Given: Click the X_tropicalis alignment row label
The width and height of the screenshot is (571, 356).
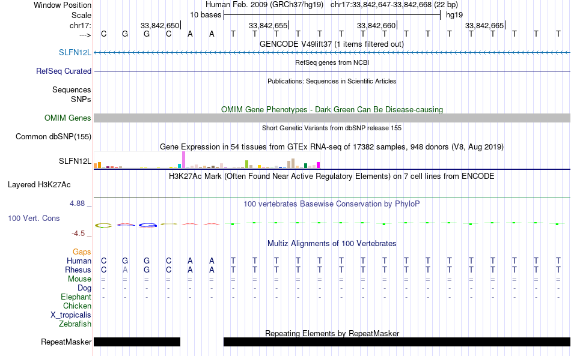Looking at the screenshot, I should pyautogui.click(x=71, y=315).
